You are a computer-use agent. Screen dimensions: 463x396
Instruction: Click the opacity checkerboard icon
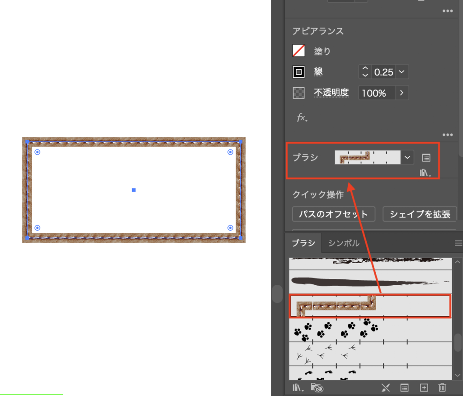coord(298,93)
